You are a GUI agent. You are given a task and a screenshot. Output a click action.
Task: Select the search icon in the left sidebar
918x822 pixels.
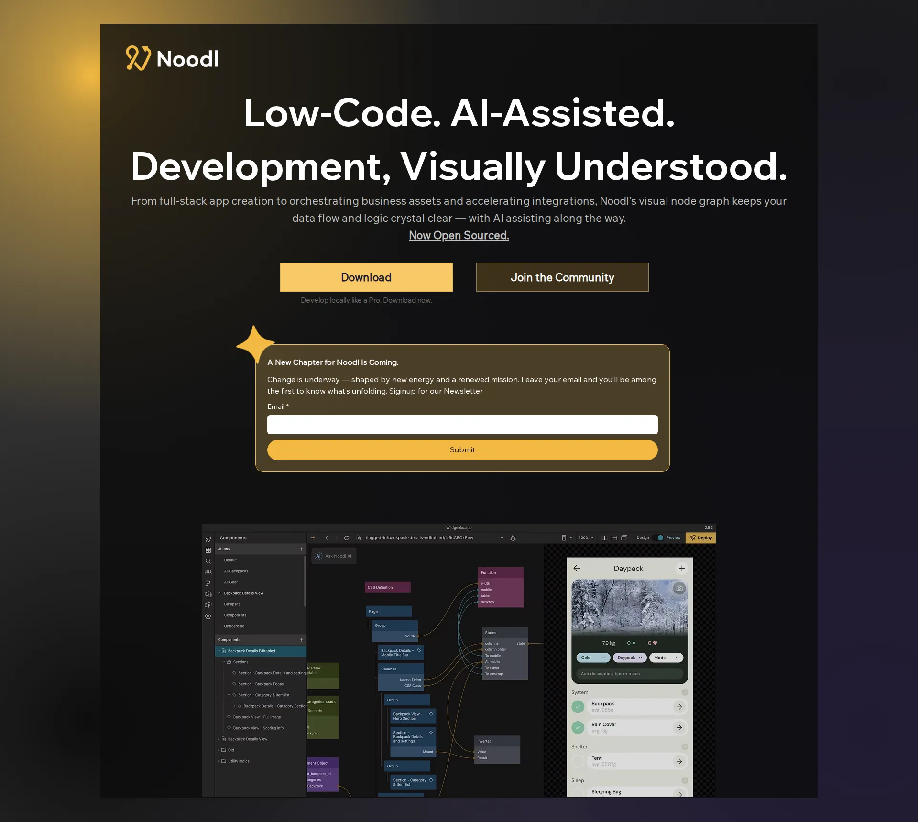[208, 561]
